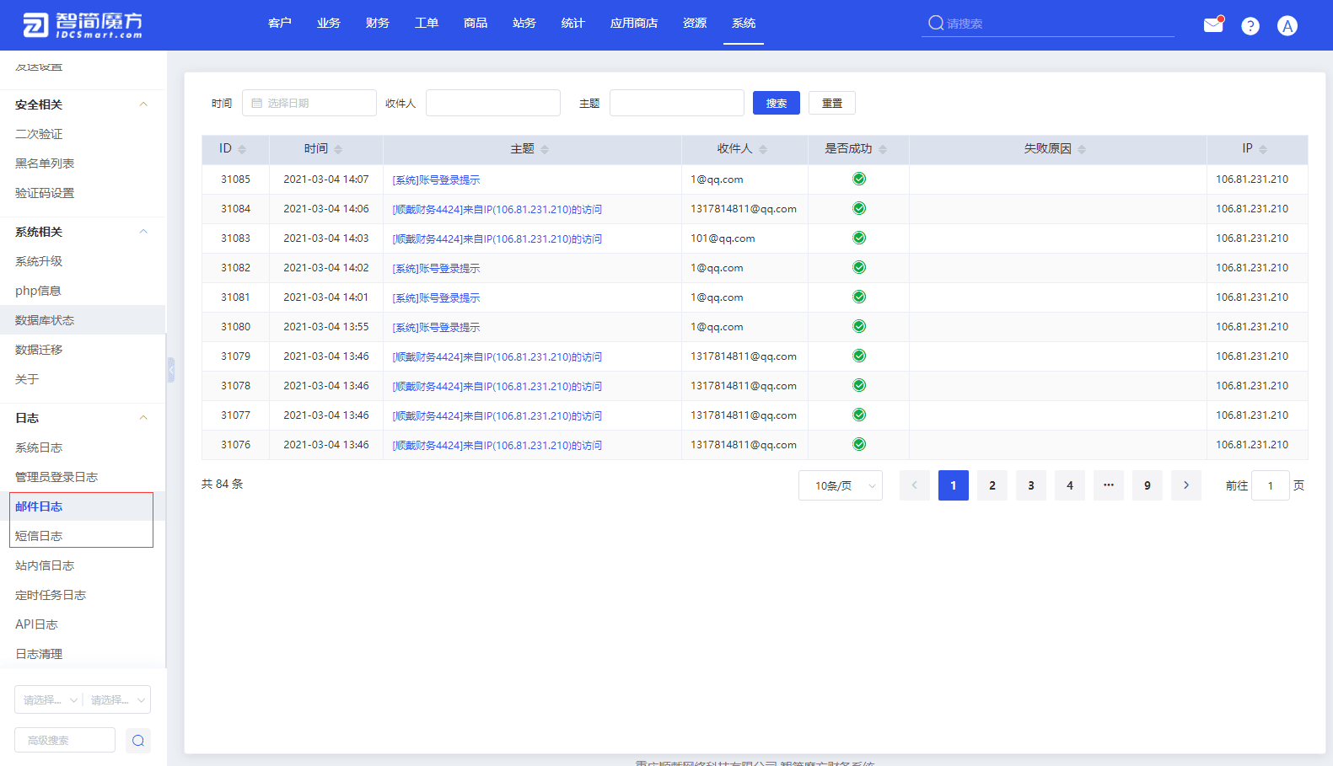This screenshot has width=1333, height=766.
Task: Click the sidebar advanced search magnifier button
Action: tap(138, 740)
